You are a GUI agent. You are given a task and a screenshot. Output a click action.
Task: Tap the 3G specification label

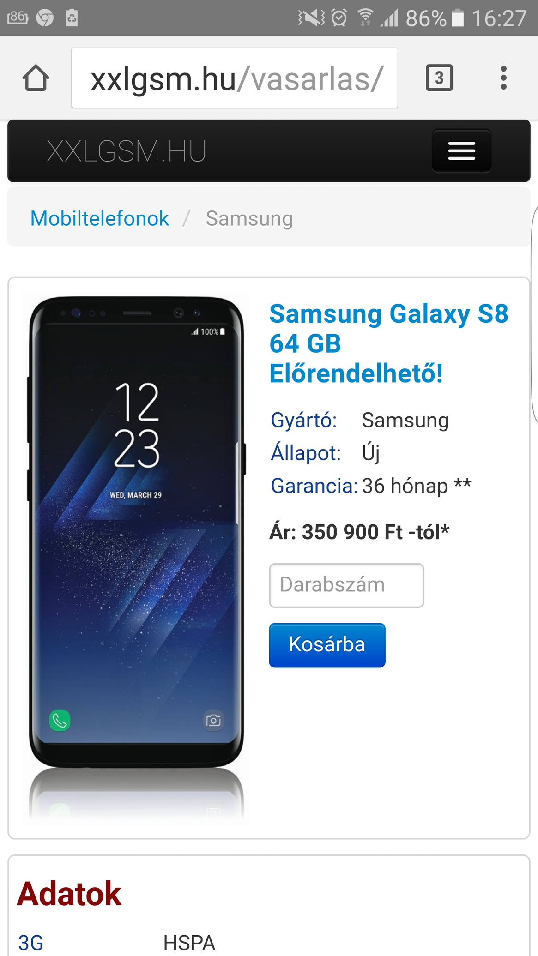point(31,943)
